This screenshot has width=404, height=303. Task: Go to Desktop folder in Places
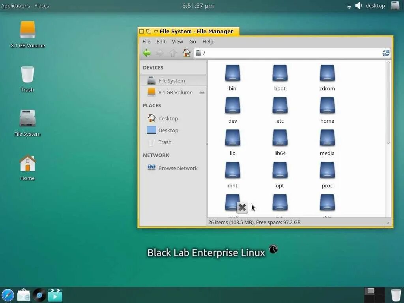(x=173, y=130)
